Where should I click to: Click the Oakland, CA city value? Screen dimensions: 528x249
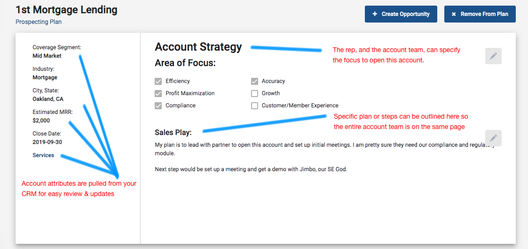48,99
